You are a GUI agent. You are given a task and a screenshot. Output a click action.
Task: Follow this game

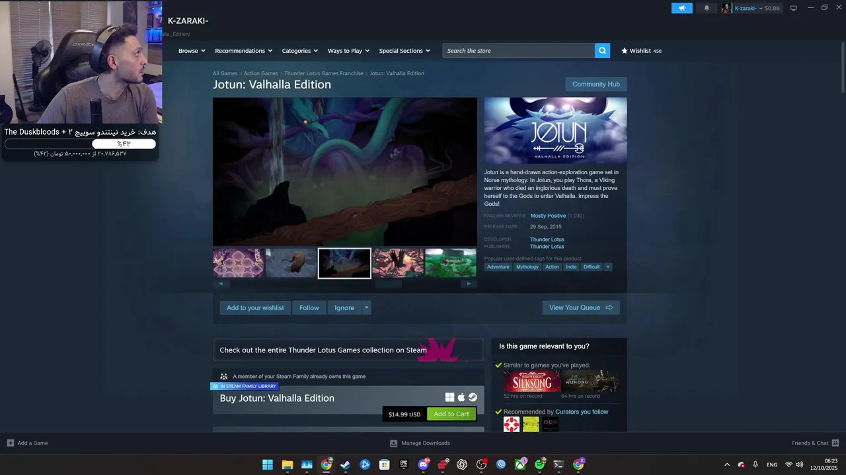click(309, 307)
